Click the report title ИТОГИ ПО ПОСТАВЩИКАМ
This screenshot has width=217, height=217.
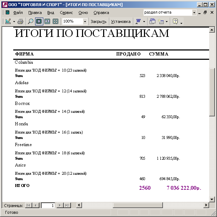[92, 33]
